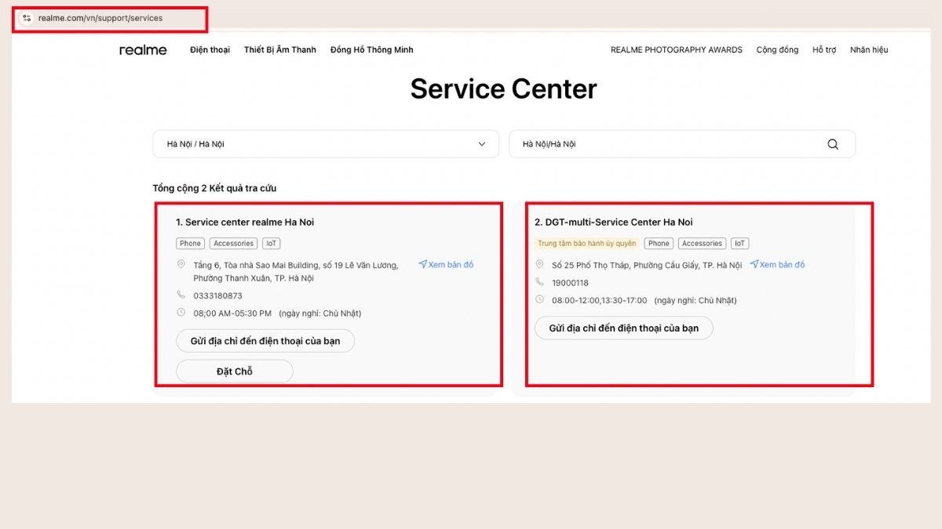Click hours text 08:00 AM-05:30 PM
The image size is (942, 529).
coord(232,313)
